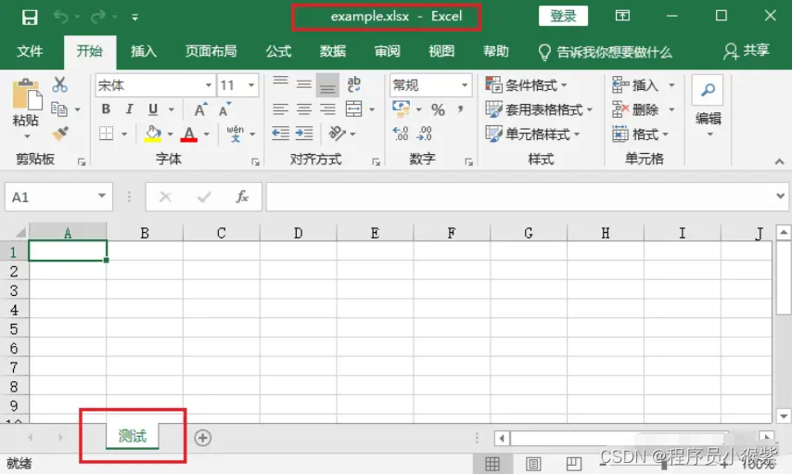The height and width of the screenshot is (474, 792).
Task: Open 格式 cell format button
Action: pos(641,134)
